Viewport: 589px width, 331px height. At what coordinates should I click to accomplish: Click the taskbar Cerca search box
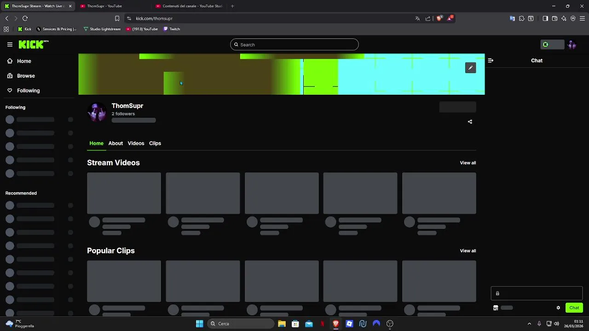point(241,324)
